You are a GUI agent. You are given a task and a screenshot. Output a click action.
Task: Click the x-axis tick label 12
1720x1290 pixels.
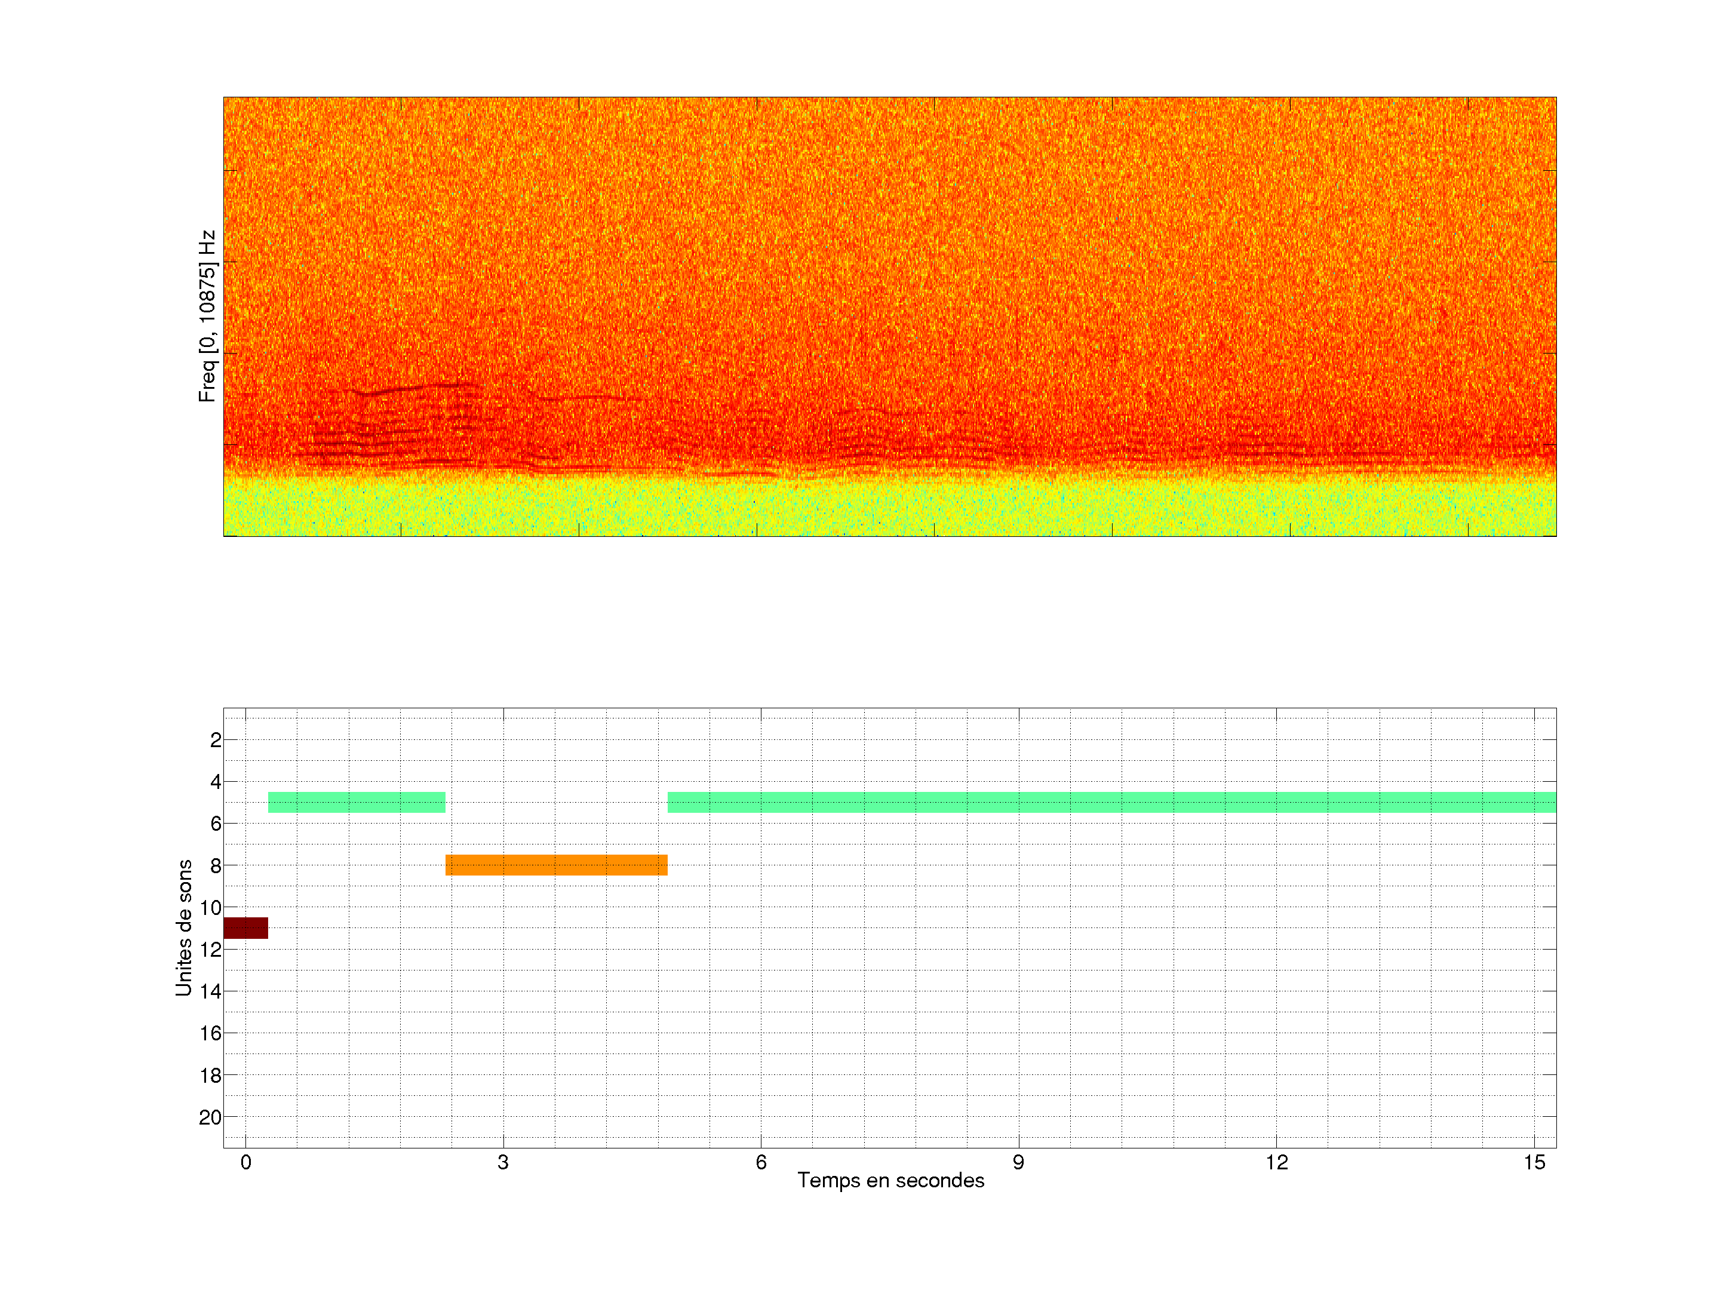[x=1276, y=1162]
